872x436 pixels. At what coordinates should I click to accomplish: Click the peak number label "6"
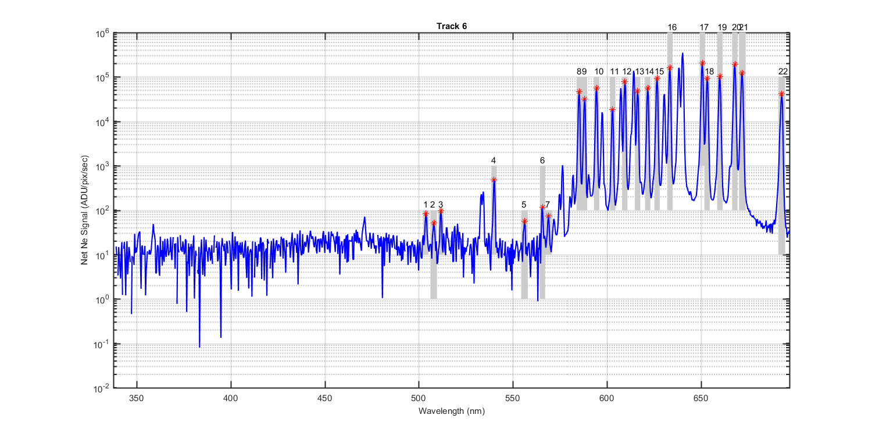click(542, 160)
